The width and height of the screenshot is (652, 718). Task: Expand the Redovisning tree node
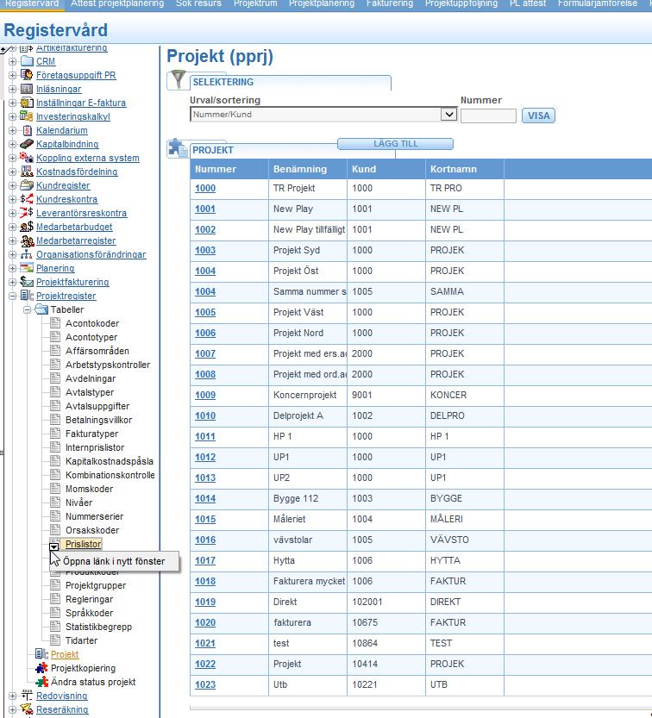point(12,696)
